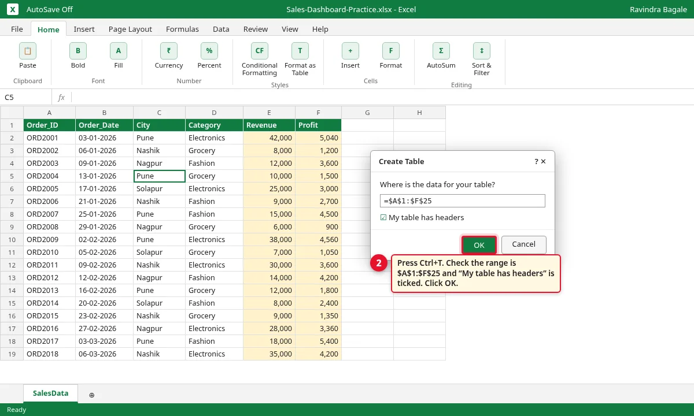
Task: Add a new sheet with plus icon
Action: point(91,395)
